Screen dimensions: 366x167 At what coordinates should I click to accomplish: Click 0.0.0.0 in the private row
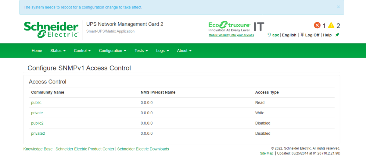[x=147, y=113]
